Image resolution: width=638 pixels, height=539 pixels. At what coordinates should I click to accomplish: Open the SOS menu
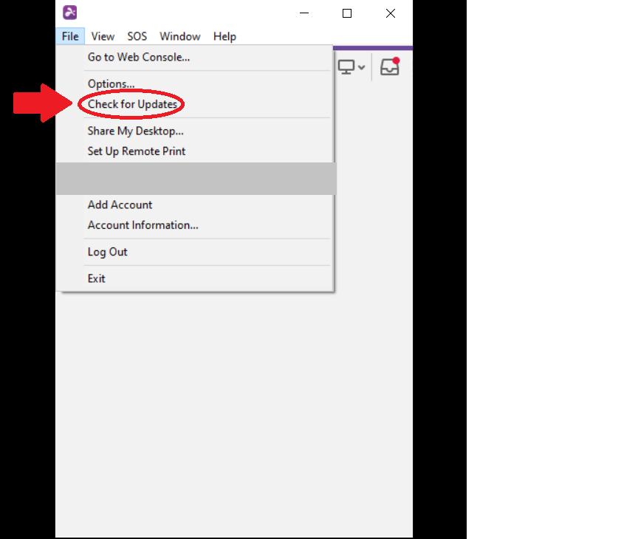click(137, 36)
